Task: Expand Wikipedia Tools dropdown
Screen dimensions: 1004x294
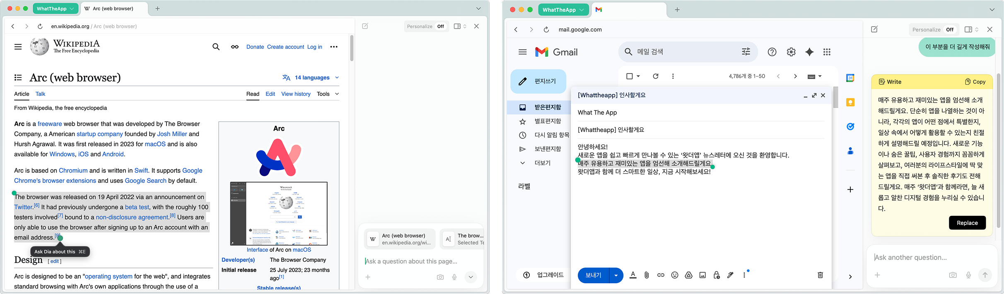Action: pos(328,94)
